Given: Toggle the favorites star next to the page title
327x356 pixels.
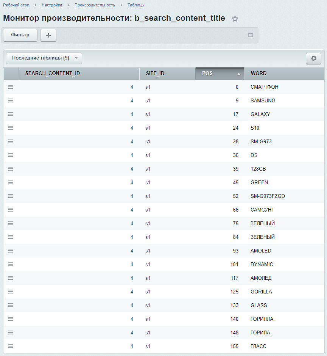Looking at the screenshot, I should click(235, 18).
